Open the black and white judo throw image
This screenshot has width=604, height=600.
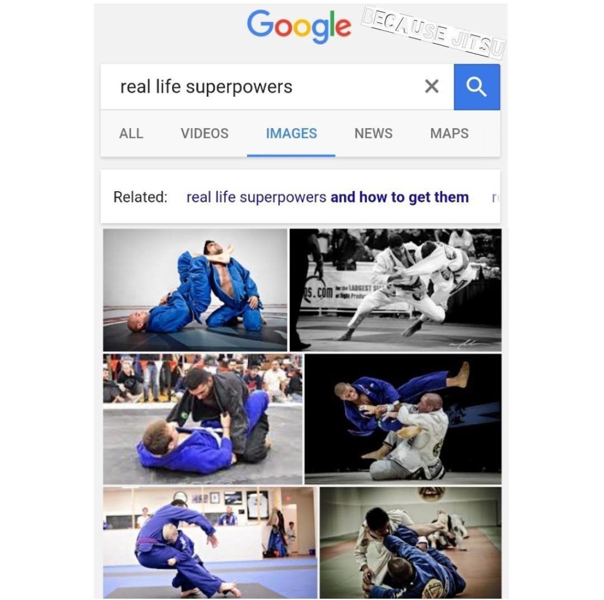click(x=396, y=290)
